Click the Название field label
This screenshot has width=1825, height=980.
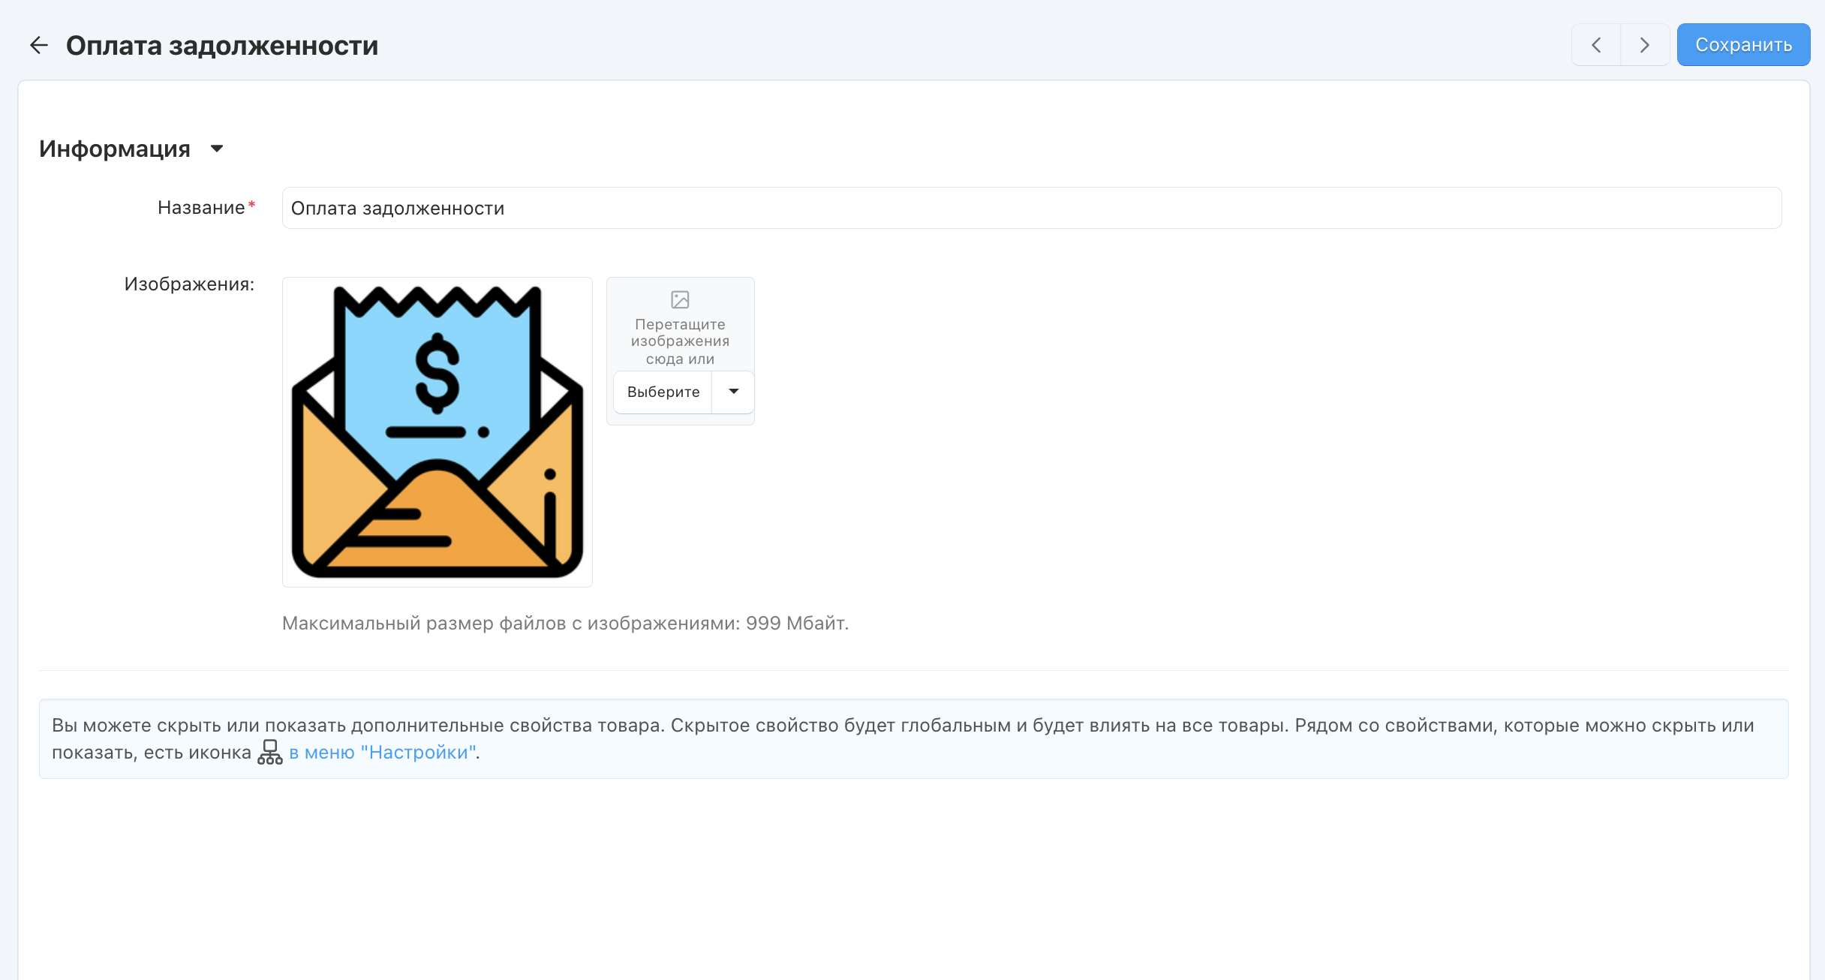click(x=201, y=208)
